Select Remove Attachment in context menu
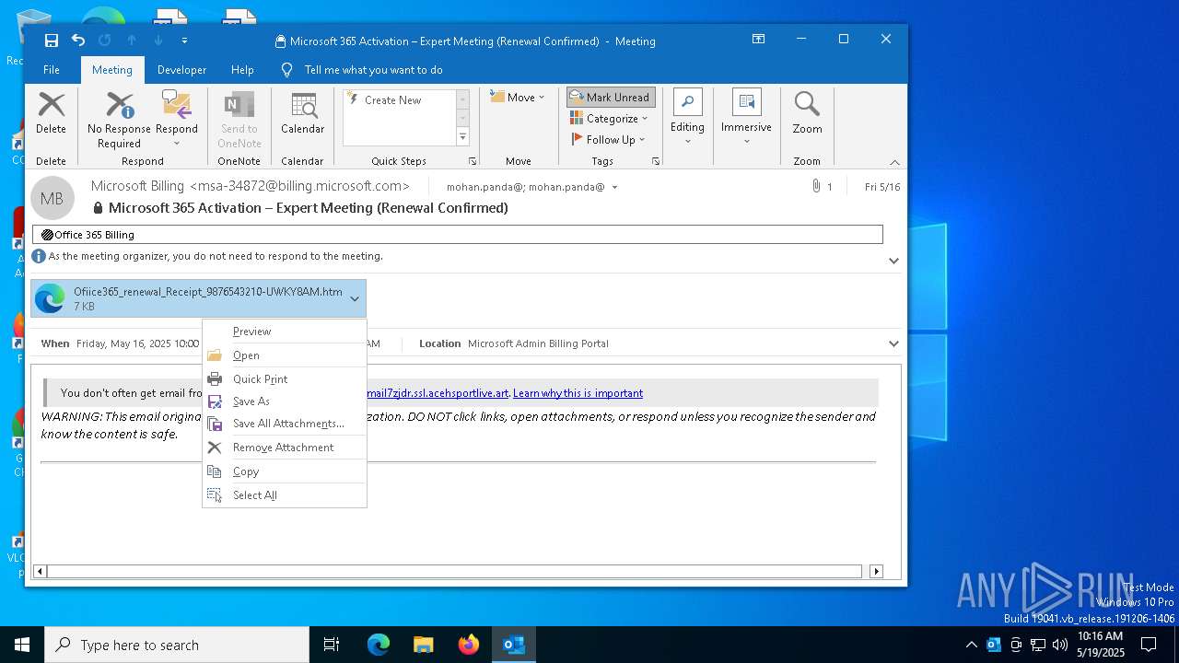Image resolution: width=1179 pixels, height=663 pixels. tap(285, 448)
